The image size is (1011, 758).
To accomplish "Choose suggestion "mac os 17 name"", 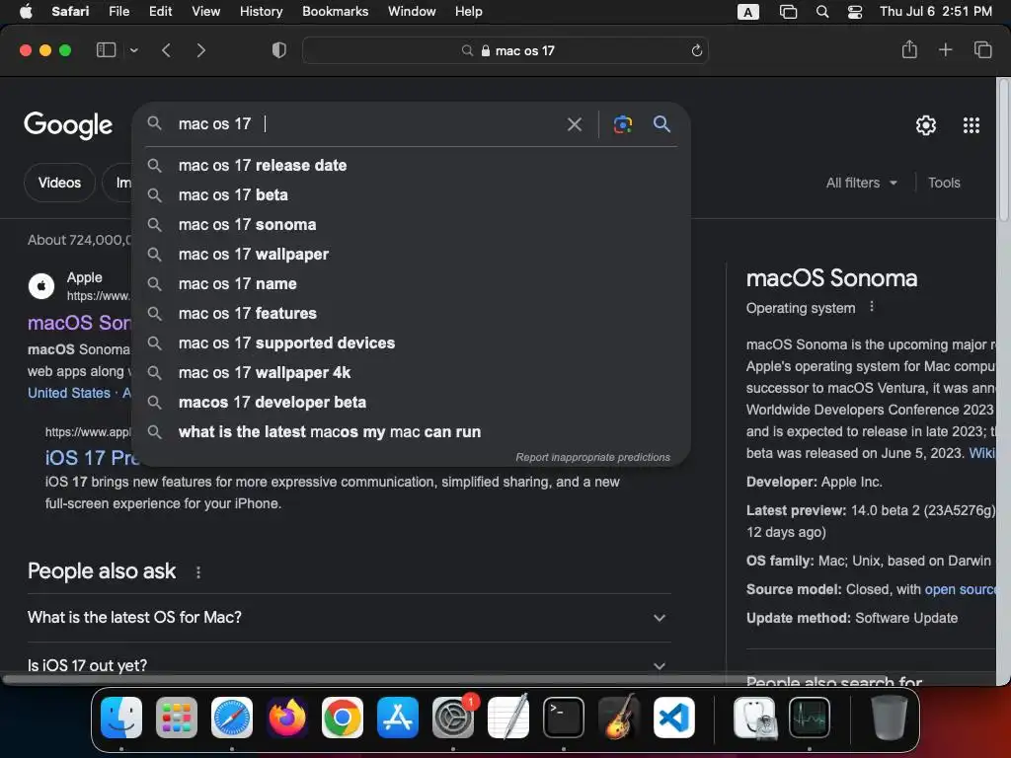I will 411,284.
